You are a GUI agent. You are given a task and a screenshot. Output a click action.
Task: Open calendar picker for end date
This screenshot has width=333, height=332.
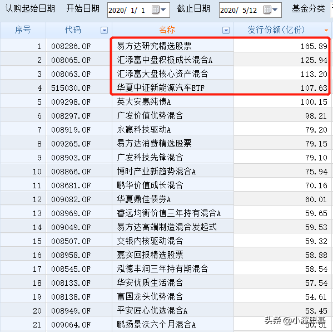(x=270, y=10)
